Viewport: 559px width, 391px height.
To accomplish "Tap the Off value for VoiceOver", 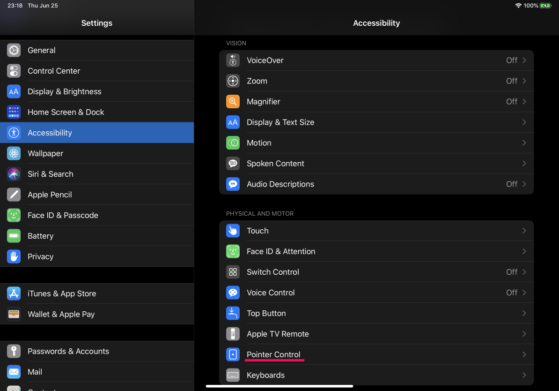I will pos(512,60).
